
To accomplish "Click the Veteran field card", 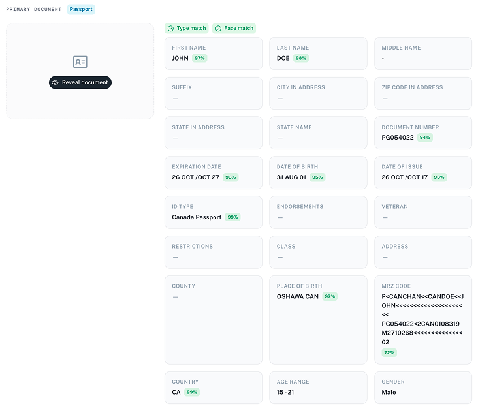I will click(423, 212).
